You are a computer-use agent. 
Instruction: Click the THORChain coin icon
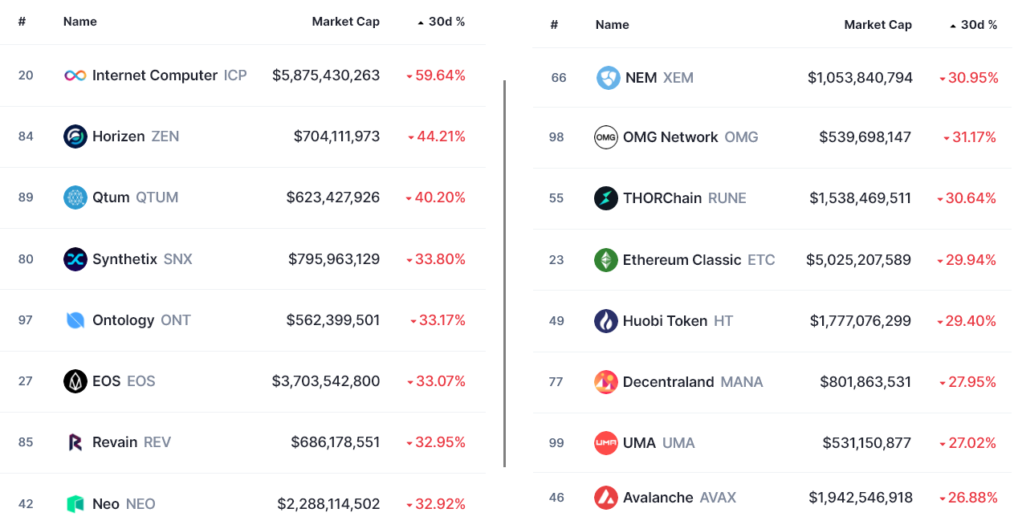605,198
